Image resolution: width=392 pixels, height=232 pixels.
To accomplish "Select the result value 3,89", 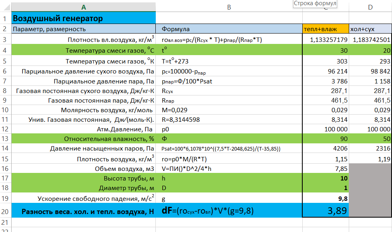I will click(326, 210).
